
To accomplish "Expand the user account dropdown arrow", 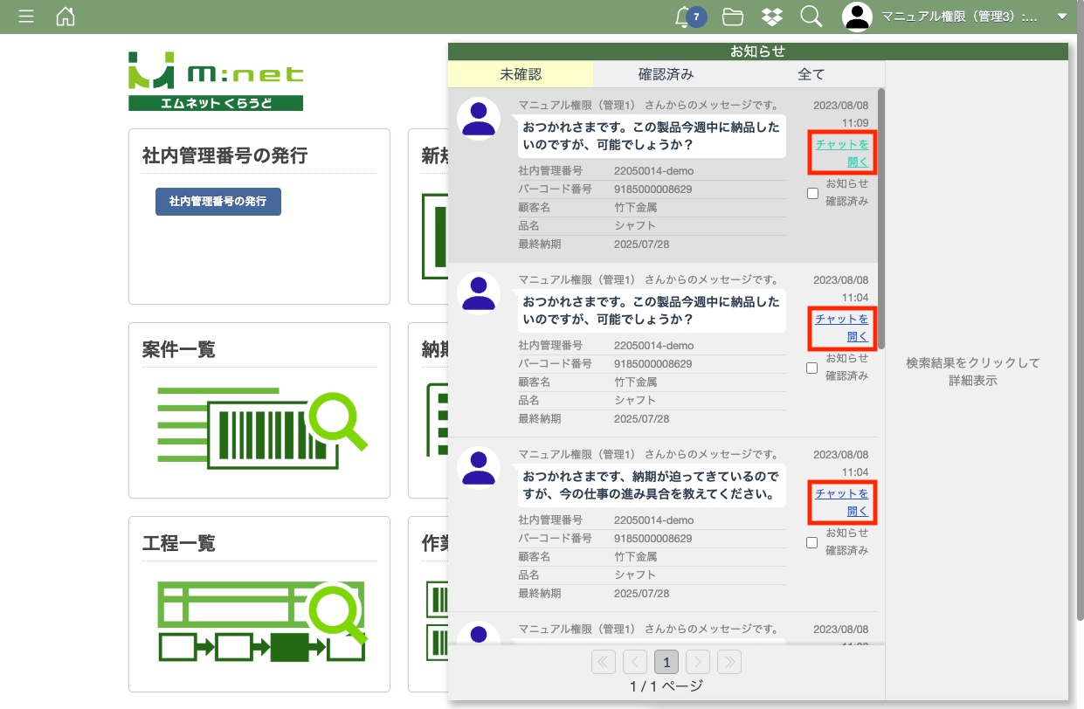I will click(1062, 17).
